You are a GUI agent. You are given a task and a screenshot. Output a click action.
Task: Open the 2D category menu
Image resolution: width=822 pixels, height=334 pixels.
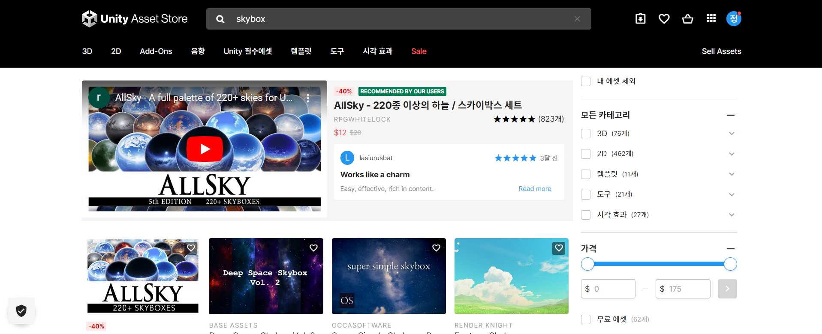click(116, 51)
